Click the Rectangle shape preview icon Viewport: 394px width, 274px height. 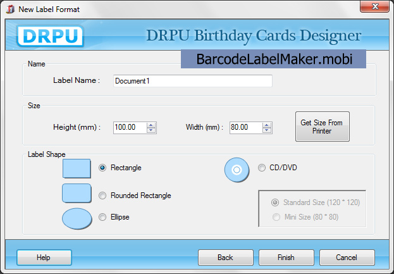(77, 168)
